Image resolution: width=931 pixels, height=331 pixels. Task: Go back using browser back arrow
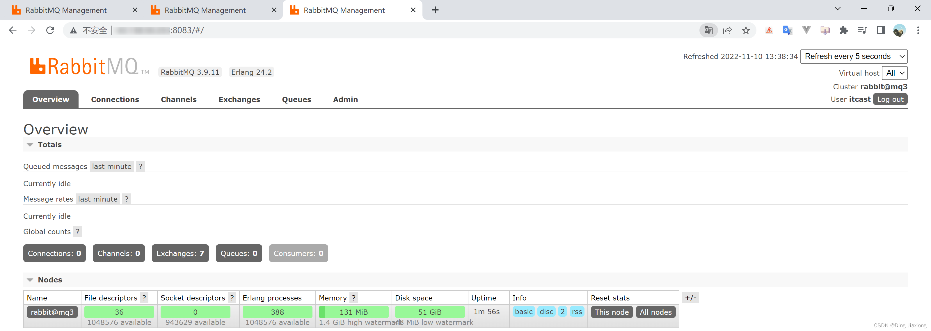click(x=13, y=30)
